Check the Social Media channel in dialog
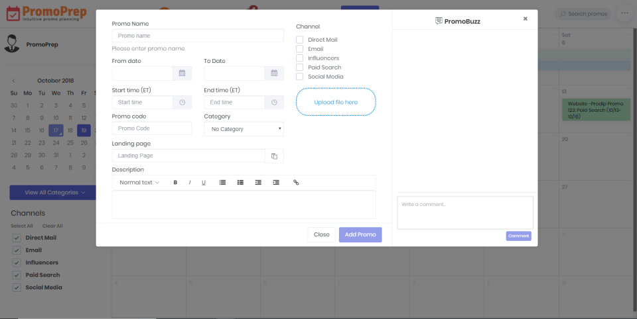The width and height of the screenshot is (637, 319). point(299,77)
